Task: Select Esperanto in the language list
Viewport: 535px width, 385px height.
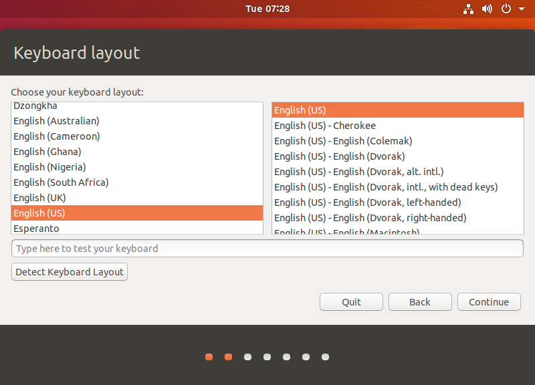Action: (137, 227)
